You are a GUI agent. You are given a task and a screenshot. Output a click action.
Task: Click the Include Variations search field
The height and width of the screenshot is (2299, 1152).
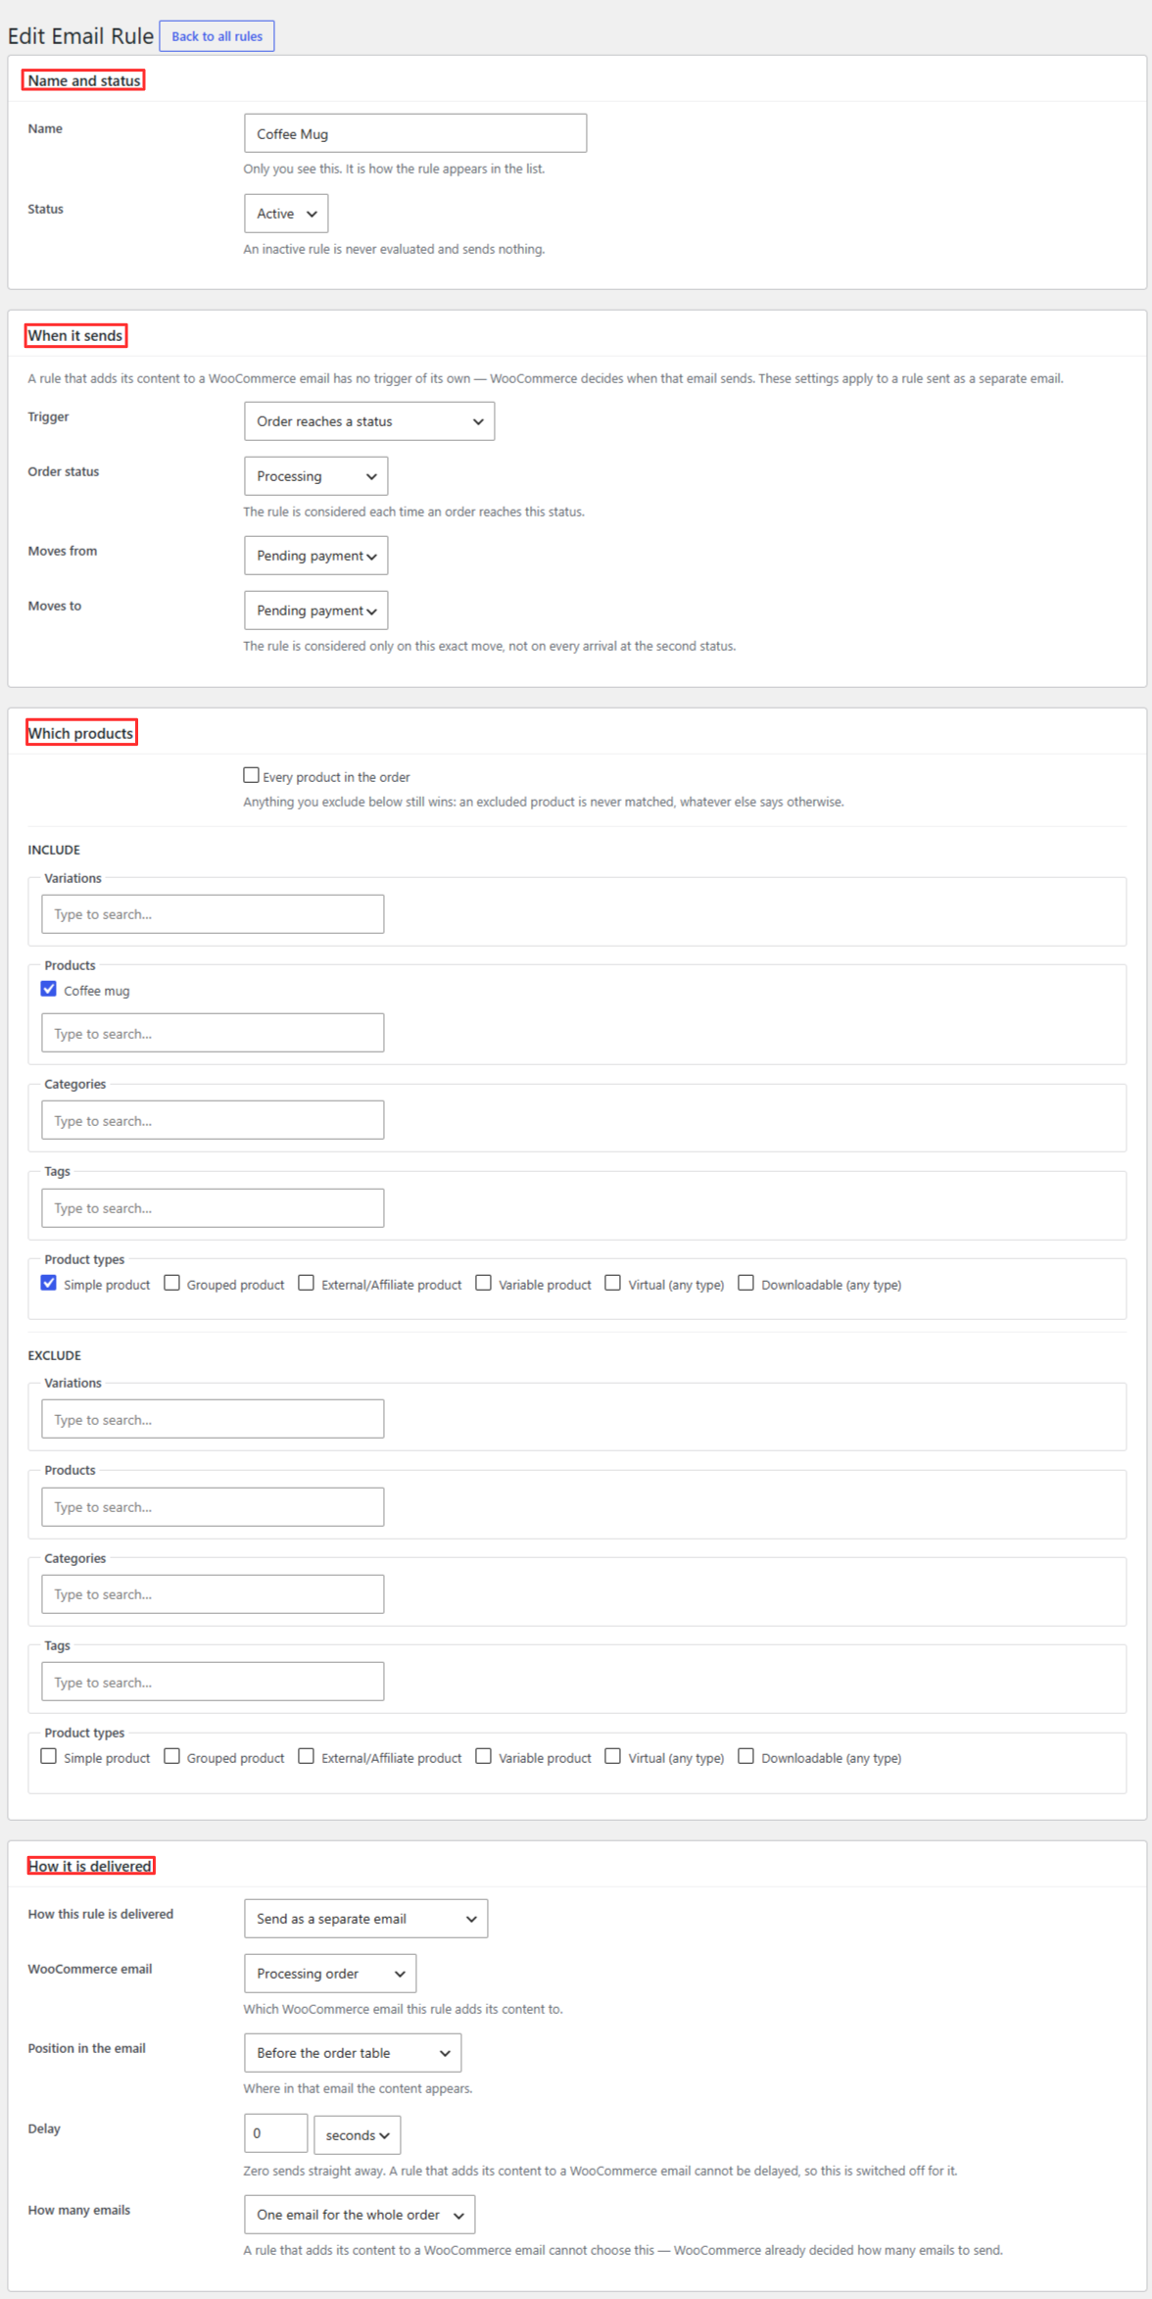pos(213,914)
